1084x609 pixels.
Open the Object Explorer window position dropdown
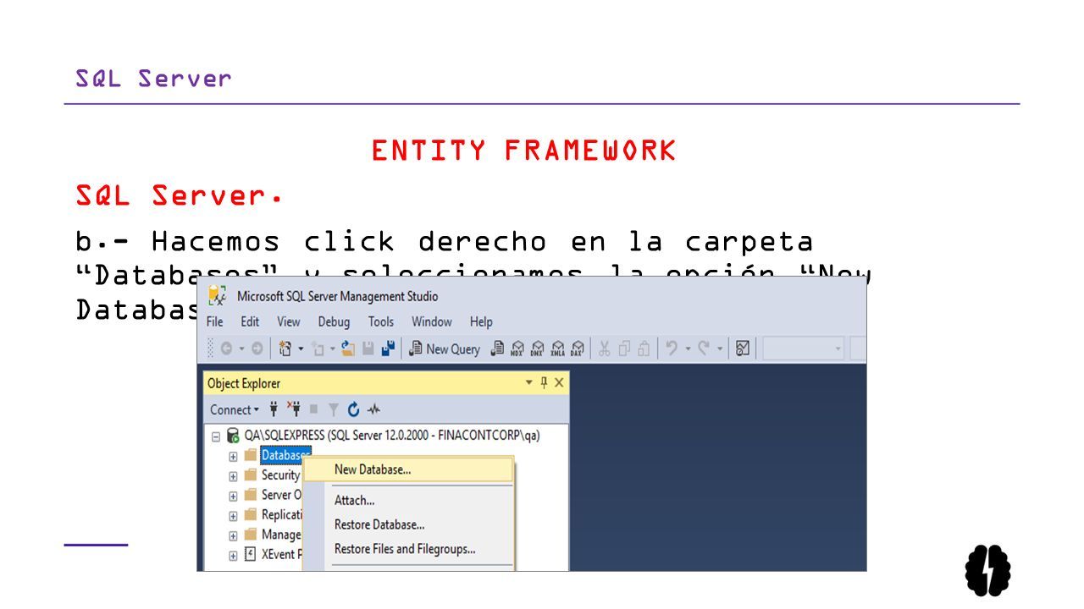coord(529,383)
